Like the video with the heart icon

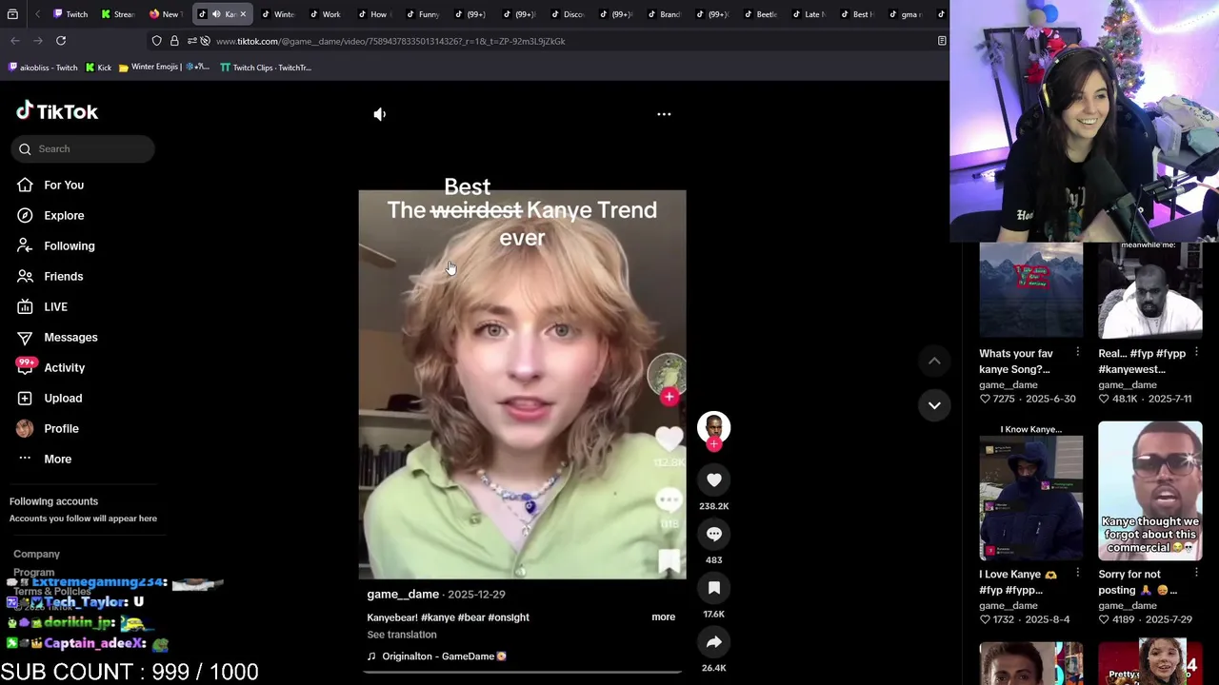(x=713, y=480)
